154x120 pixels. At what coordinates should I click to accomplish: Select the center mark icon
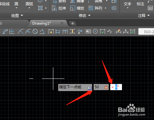pos(95,31)
